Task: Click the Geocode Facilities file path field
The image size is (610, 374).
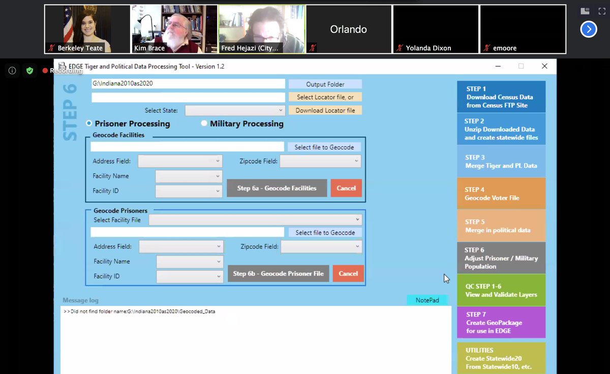Action: (187, 146)
